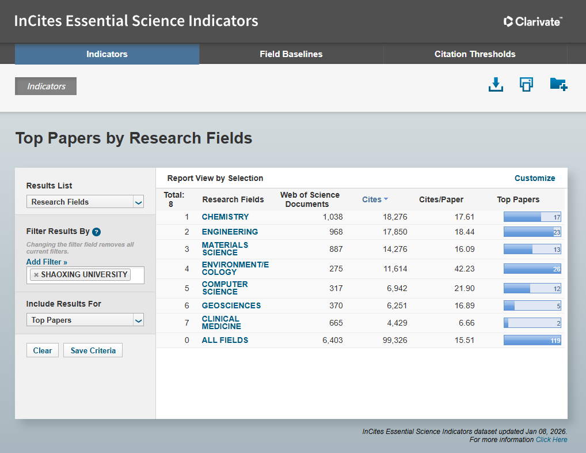Screen dimensions: 586x453
Task: Click the Cites sort arrow
Action: point(386,199)
